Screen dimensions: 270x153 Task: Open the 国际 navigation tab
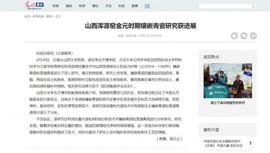(69, 6)
